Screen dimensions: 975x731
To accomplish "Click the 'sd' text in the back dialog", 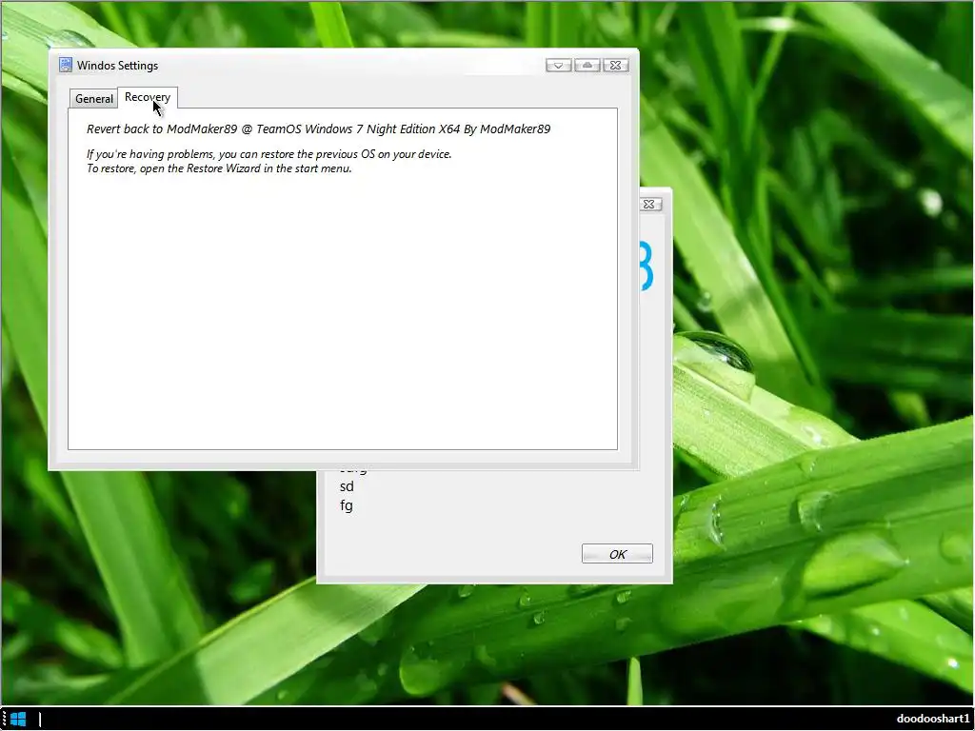I will (347, 486).
